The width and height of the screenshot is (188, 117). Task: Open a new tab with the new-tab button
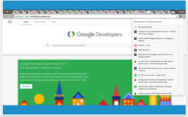pos(173,12)
